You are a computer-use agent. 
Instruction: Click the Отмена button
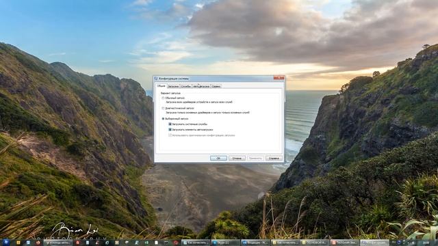237,158
